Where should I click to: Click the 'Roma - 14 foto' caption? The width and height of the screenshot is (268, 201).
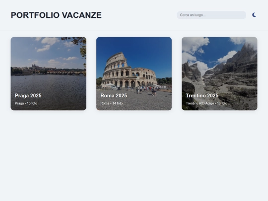[x=112, y=103]
